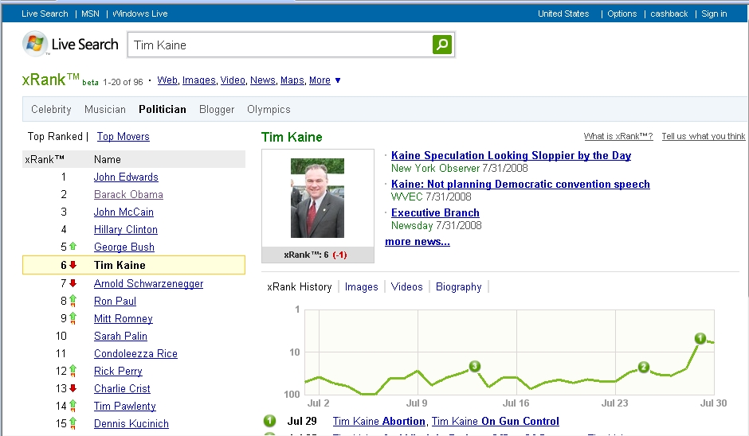Click green up arrow beside George Bush

click(x=73, y=247)
